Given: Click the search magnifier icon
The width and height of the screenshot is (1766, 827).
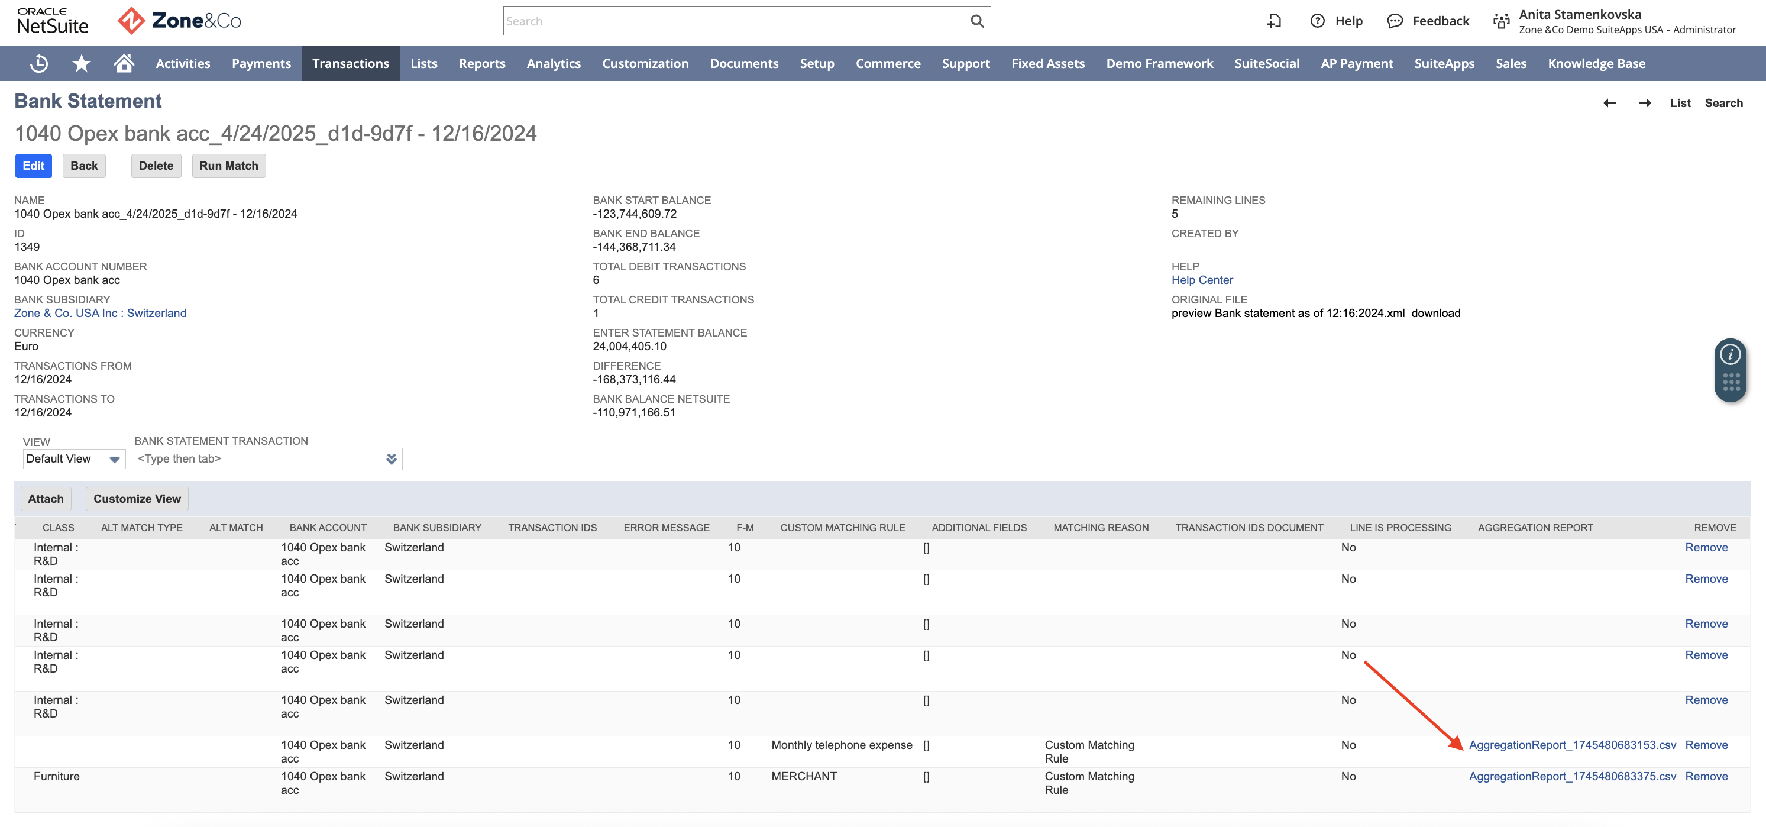Looking at the screenshot, I should coord(977,21).
